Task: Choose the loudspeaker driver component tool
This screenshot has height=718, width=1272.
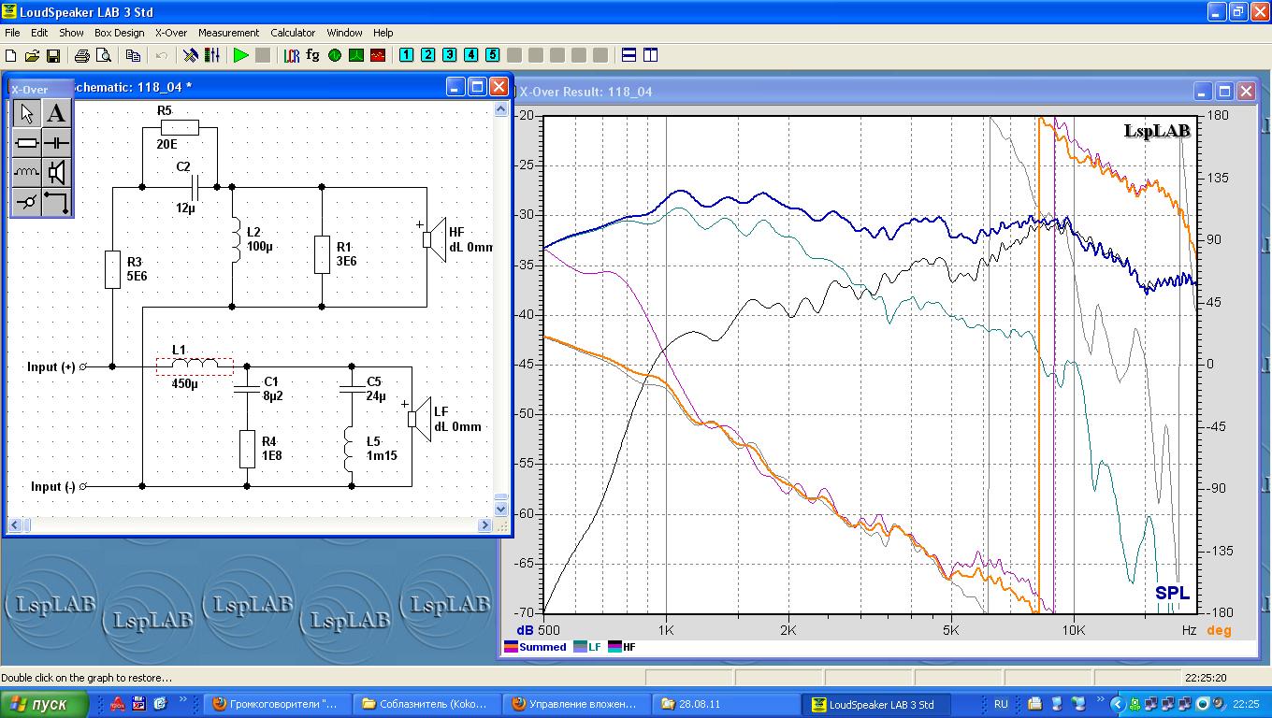Action: coord(57,173)
